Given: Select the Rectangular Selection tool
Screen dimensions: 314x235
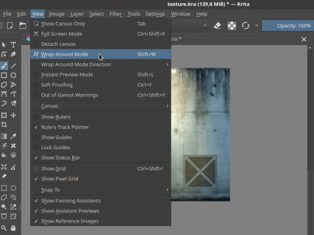Looking at the screenshot, I should (x=4, y=188).
